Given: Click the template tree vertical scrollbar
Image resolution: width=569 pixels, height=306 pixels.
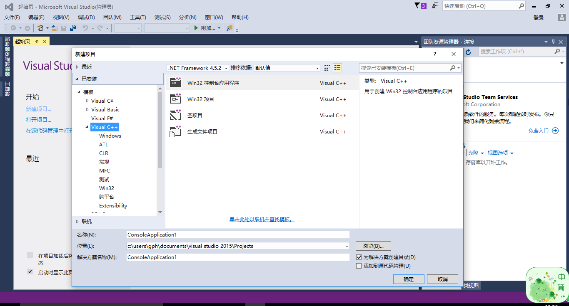Looking at the screenshot, I should (x=160, y=130).
